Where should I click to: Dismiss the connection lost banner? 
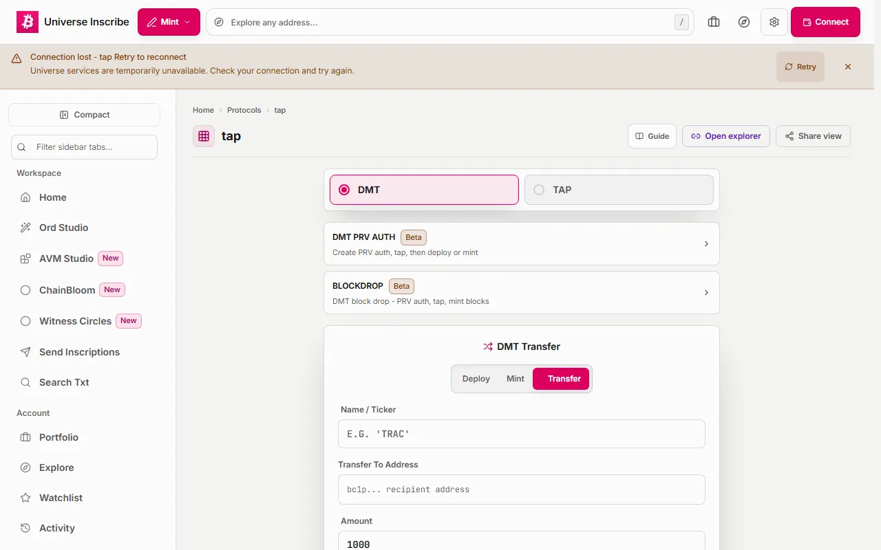pyautogui.click(x=848, y=67)
